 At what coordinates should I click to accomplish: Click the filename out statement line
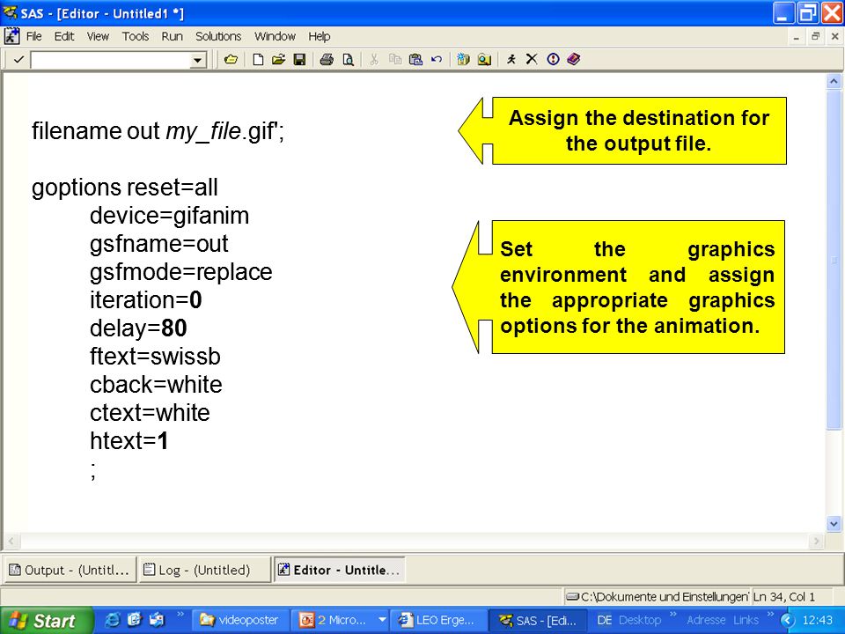click(x=158, y=131)
